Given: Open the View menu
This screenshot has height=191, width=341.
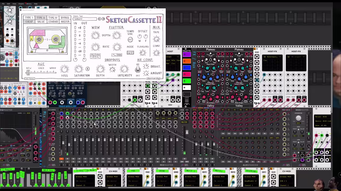Looking at the screenshot, I should 14,4.
